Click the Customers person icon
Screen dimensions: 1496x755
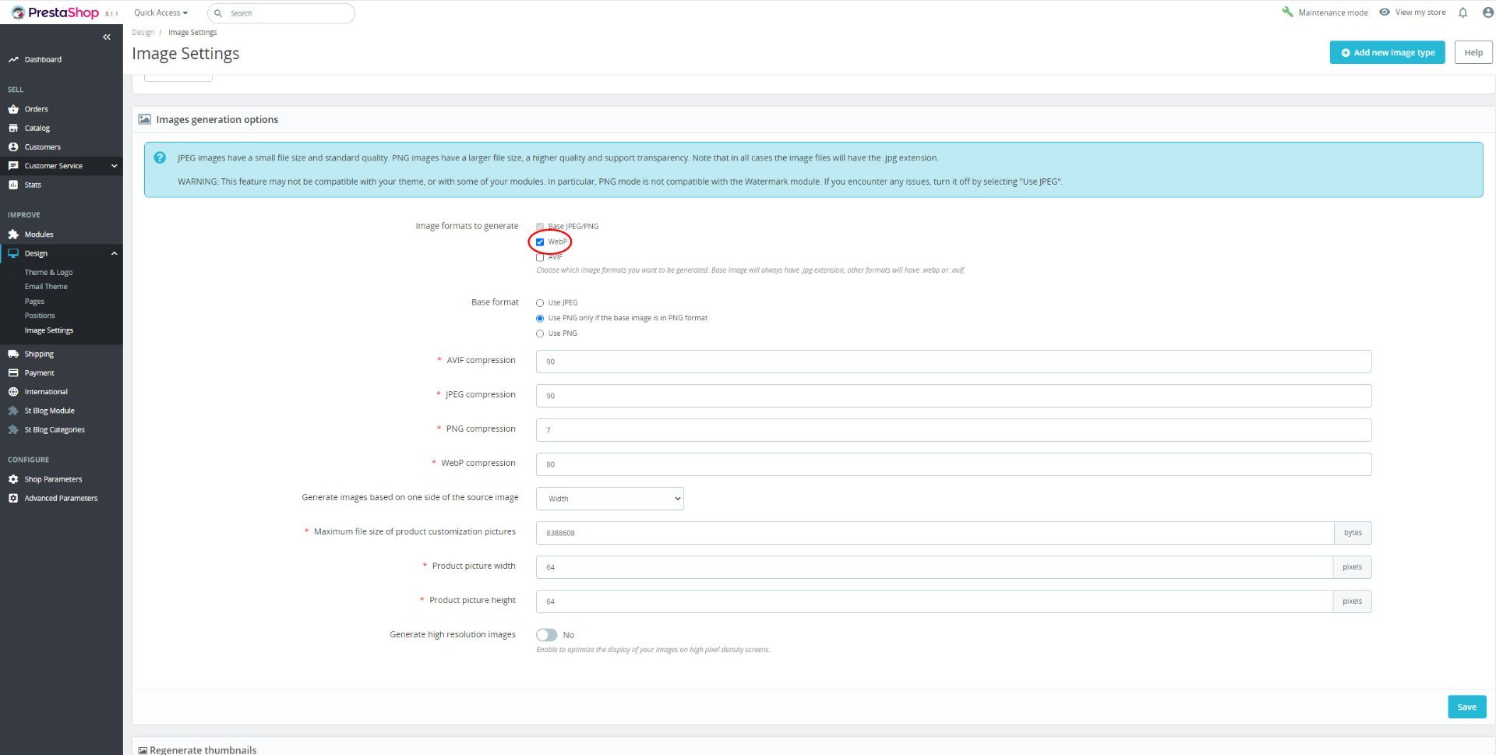point(13,146)
